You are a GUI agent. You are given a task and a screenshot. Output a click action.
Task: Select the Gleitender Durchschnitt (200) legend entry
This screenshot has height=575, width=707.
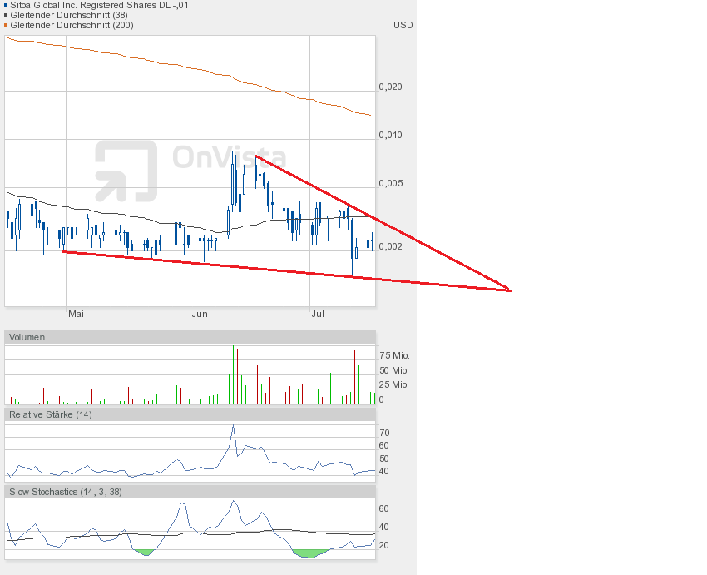click(72, 25)
